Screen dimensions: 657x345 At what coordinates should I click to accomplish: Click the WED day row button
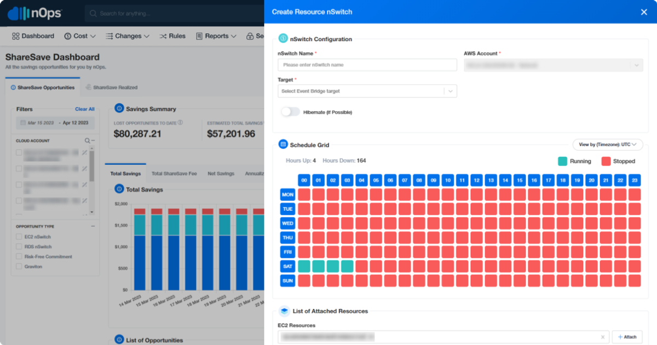[287, 223]
